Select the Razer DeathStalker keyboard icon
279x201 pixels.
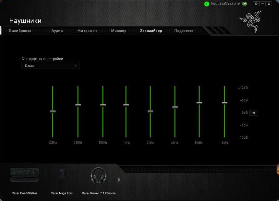24,175
